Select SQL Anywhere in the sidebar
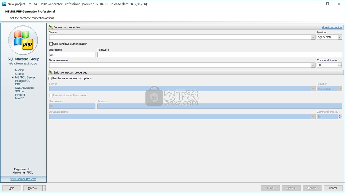345x193 pixels. [x=24, y=88]
